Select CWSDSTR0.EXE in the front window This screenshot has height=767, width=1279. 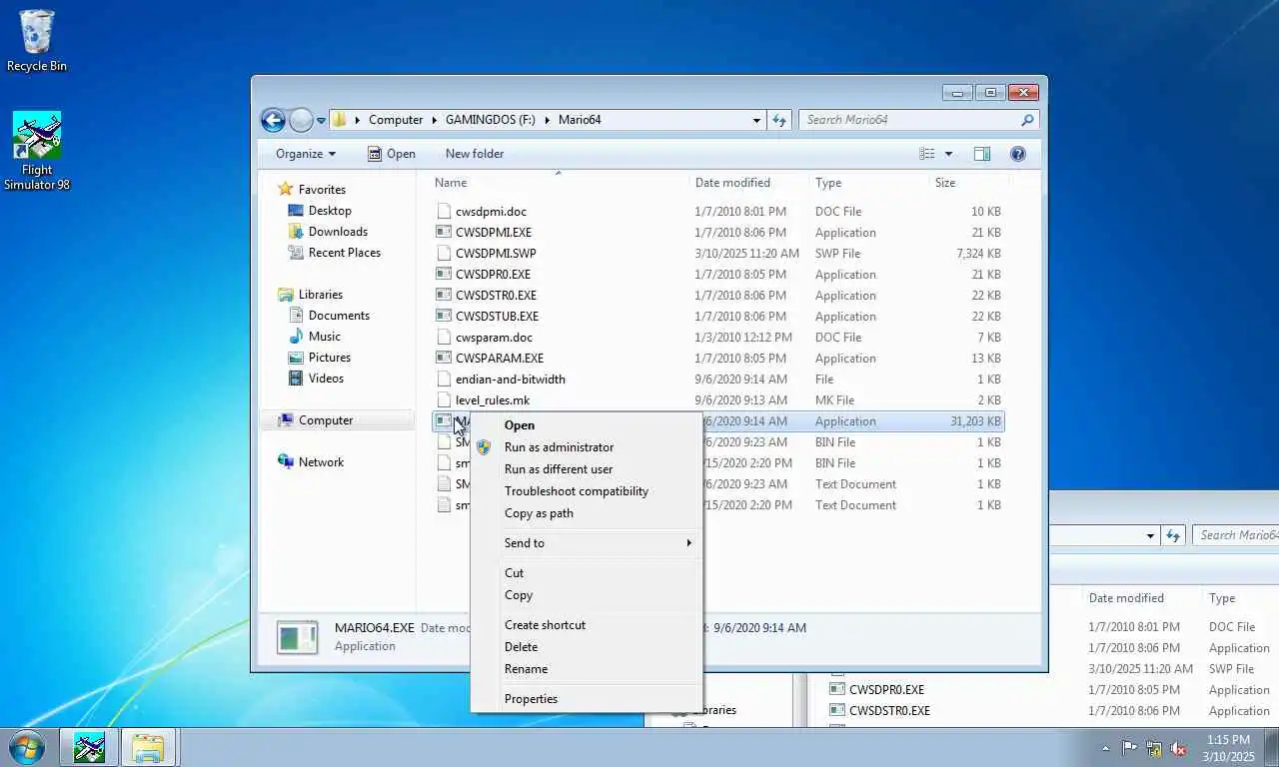(x=496, y=296)
